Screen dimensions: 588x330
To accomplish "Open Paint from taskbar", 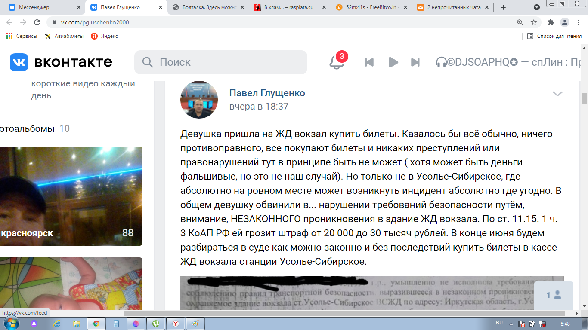I will pyautogui.click(x=195, y=323).
